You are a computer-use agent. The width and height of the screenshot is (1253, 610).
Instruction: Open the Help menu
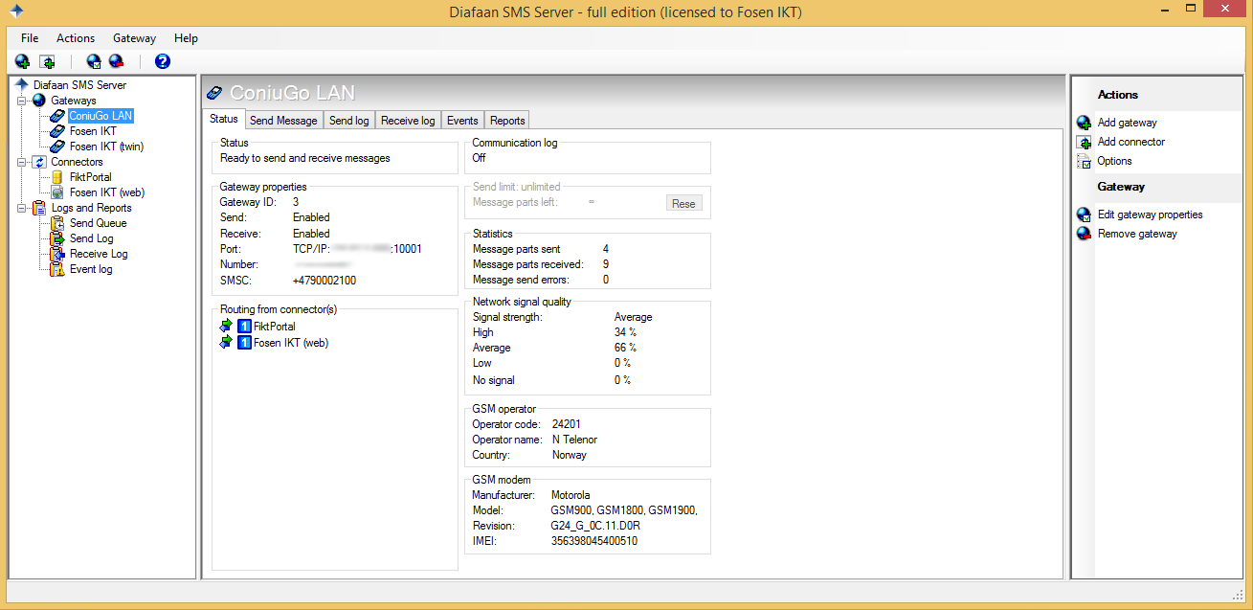186,38
